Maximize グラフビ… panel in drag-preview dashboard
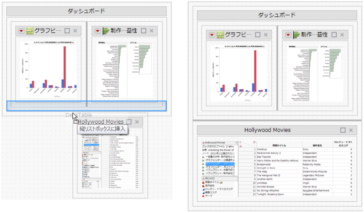The height and width of the screenshot is (213, 364). (67, 31)
